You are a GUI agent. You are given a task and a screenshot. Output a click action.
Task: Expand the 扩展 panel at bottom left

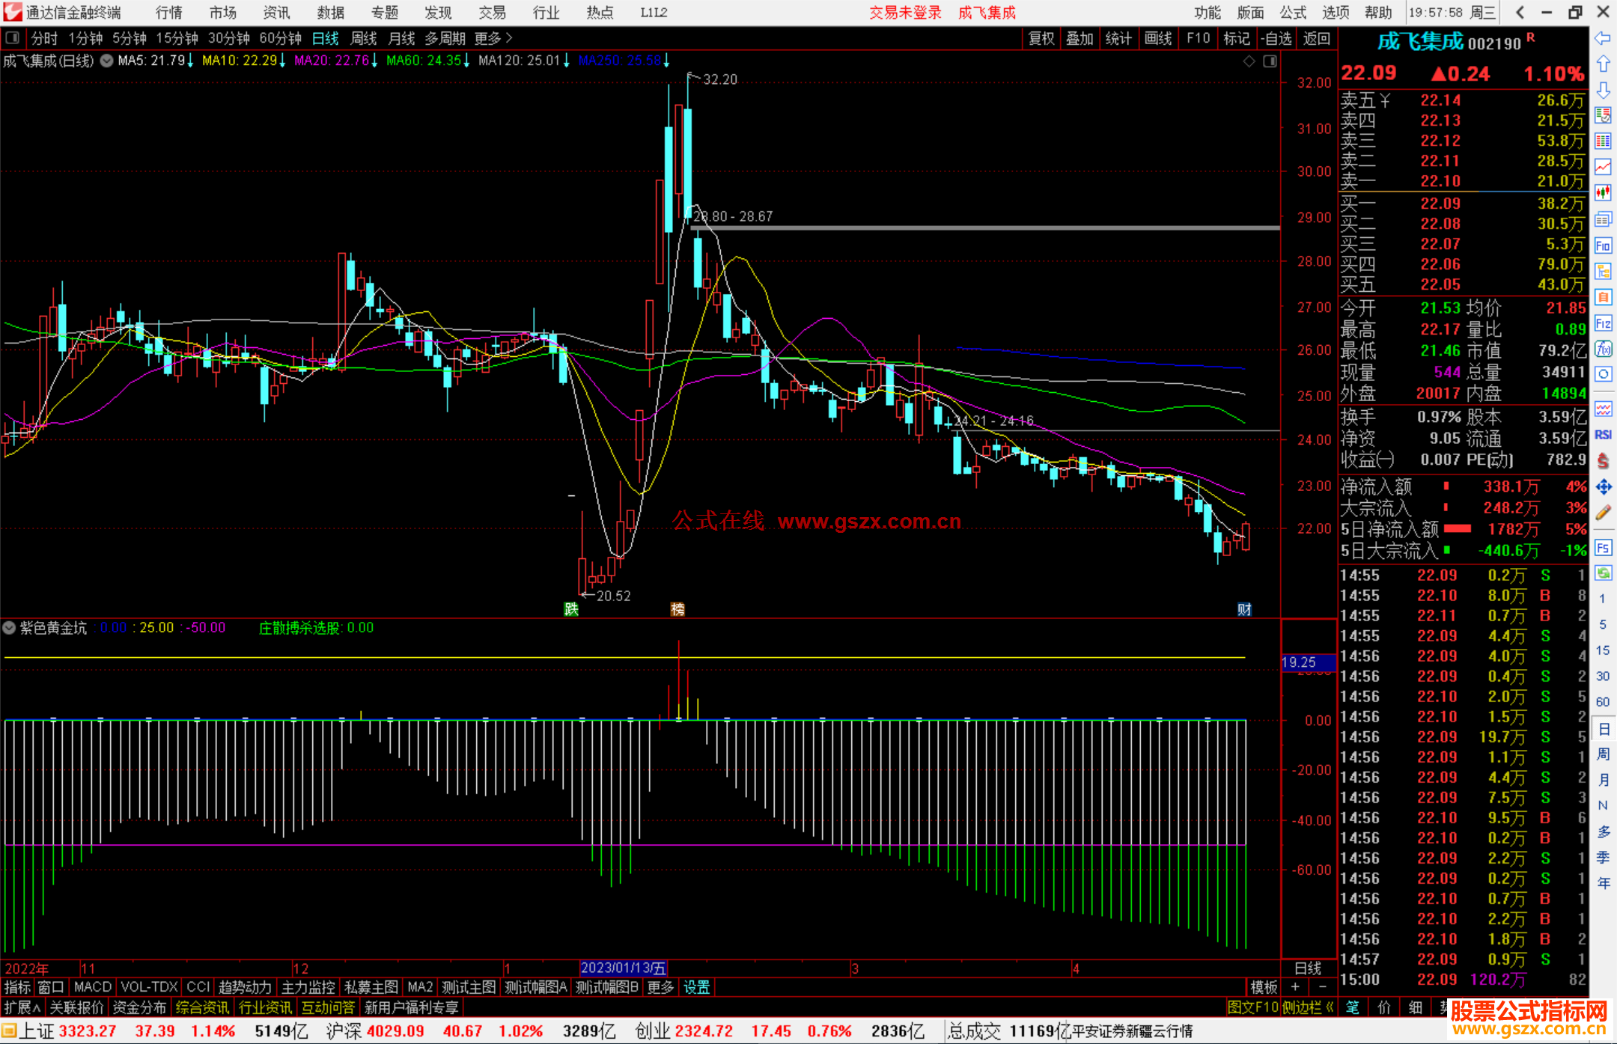click(x=22, y=1007)
